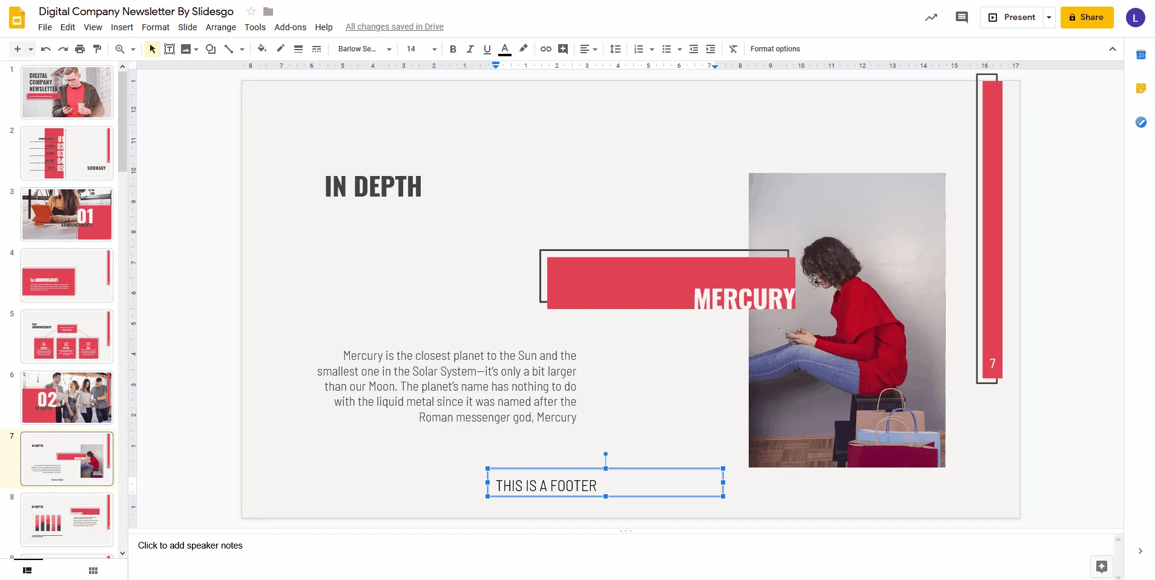Apply paint format with the format painter
Viewport: 1155px width, 580px height.
[96, 49]
